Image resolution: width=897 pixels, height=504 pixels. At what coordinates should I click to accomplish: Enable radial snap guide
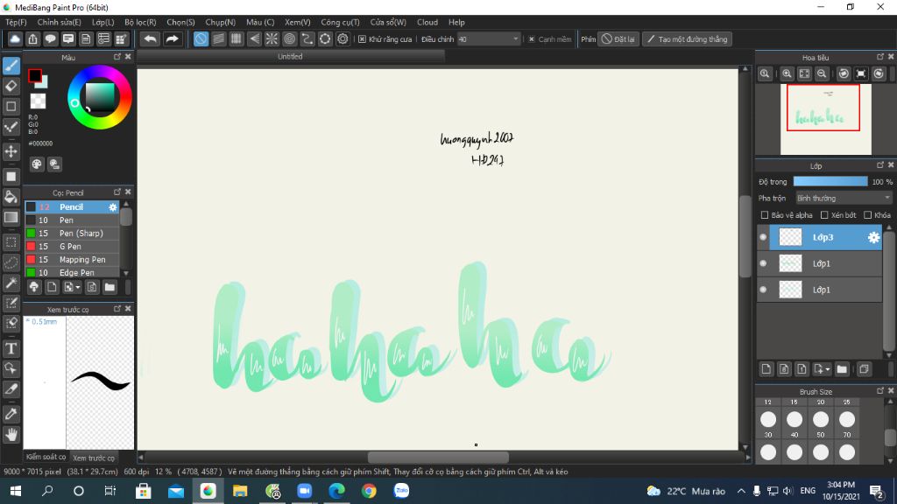point(272,38)
